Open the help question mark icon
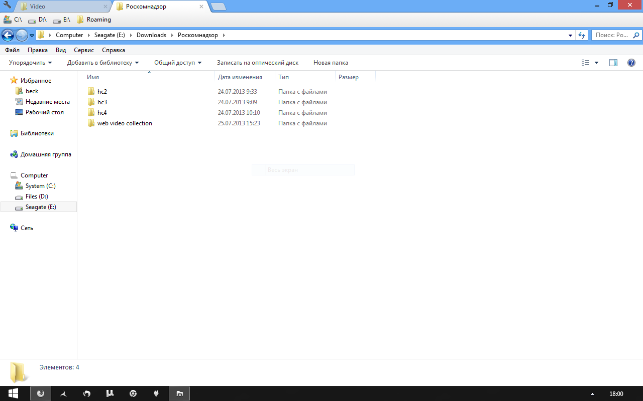This screenshot has height=401, width=643. point(631,63)
